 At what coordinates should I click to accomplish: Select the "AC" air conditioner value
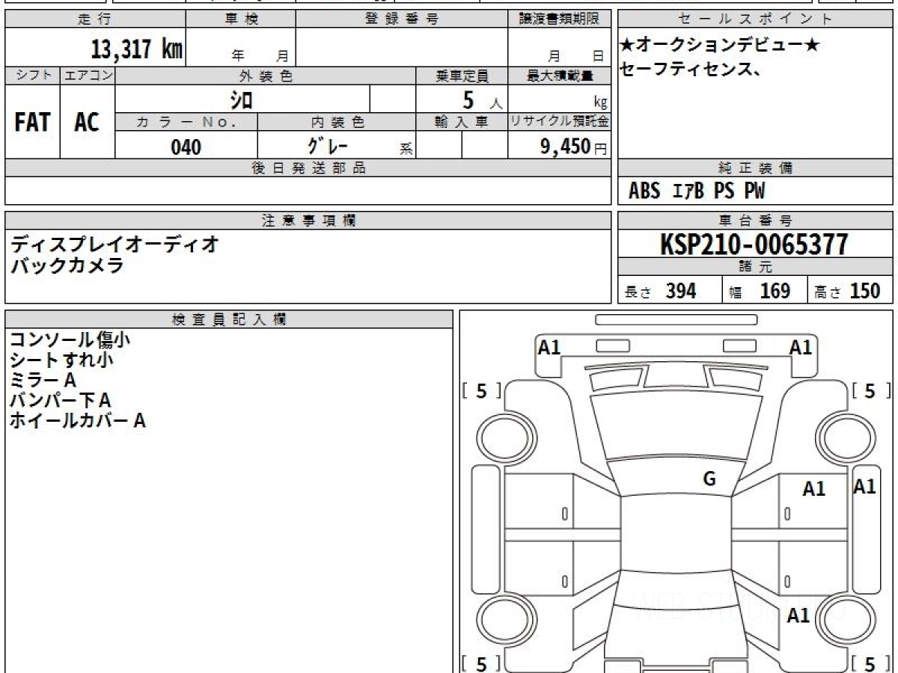[87, 123]
